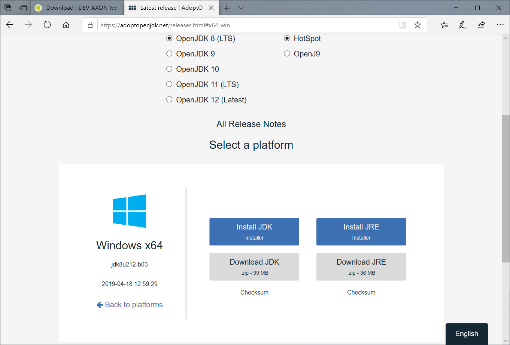The width and height of the screenshot is (510, 345).
Task: Refresh the page
Action: [x=47, y=25]
